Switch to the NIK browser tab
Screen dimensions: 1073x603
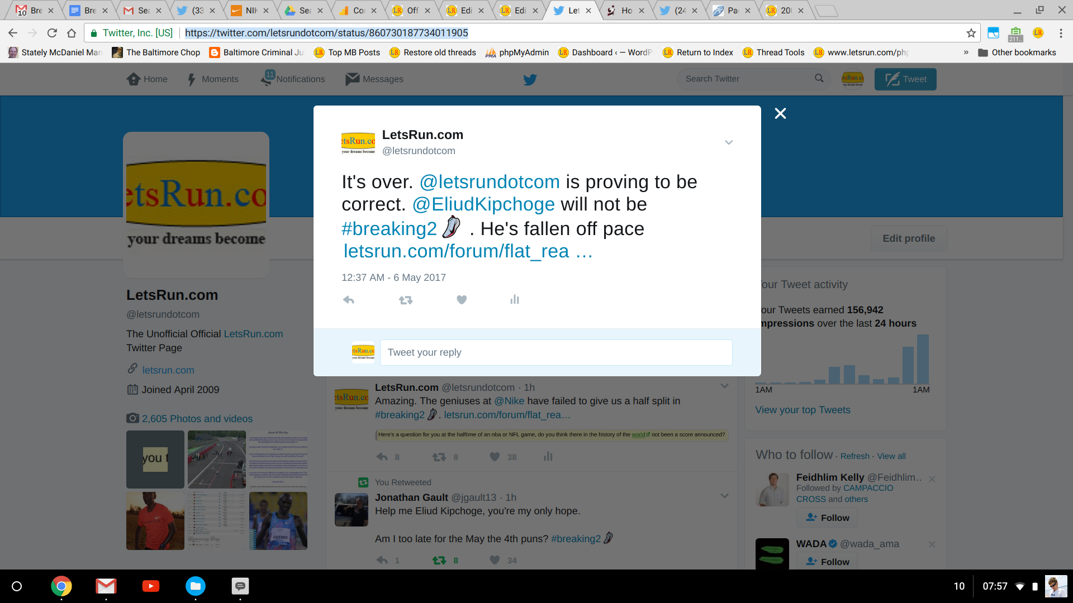(x=251, y=10)
